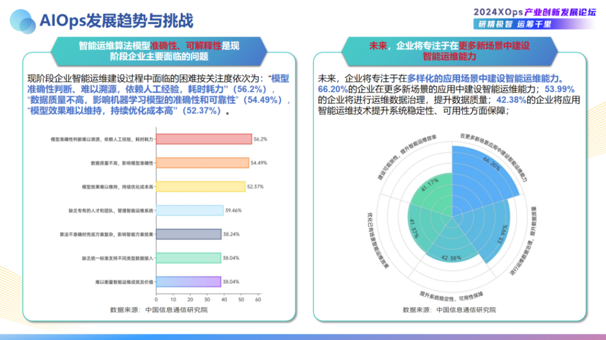Screen dimensions: 606x340
Task: Click polar label "提升系统稳定性、可用性保障"
Action: (451, 297)
